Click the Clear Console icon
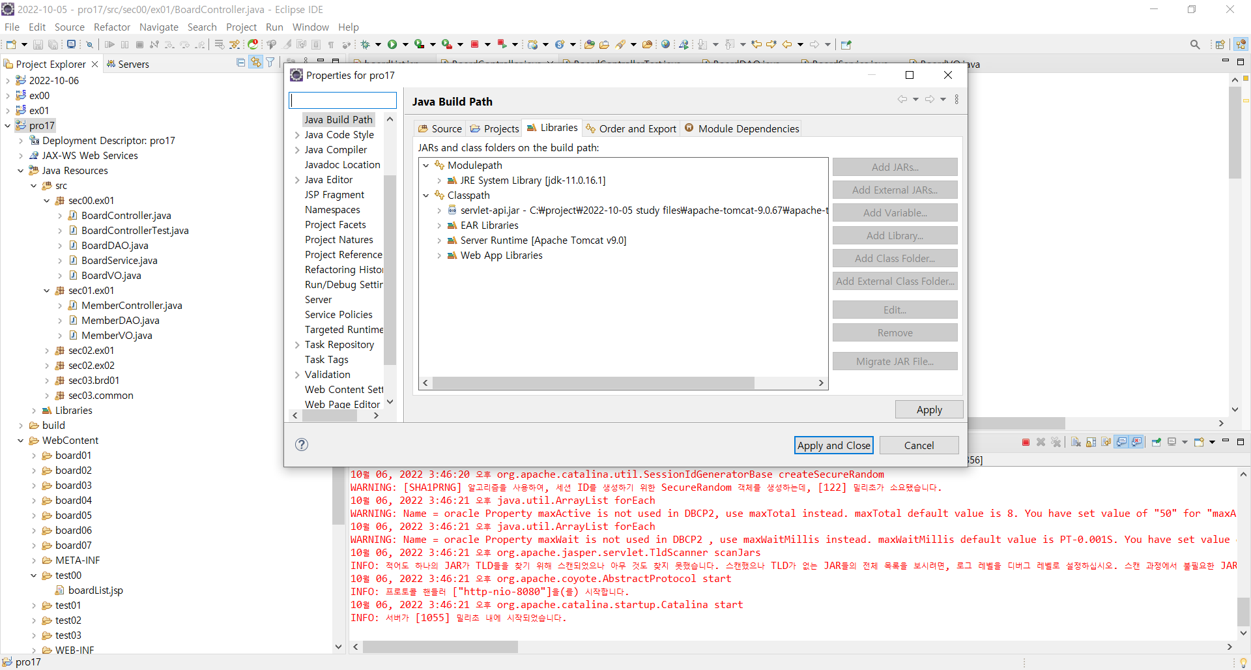This screenshot has width=1251, height=670. (1076, 442)
